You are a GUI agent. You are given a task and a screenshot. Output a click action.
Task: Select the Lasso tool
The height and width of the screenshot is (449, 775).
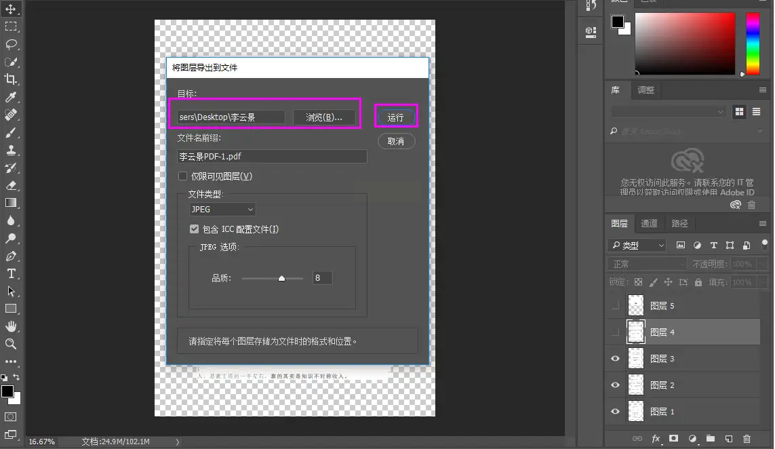pos(10,44)
